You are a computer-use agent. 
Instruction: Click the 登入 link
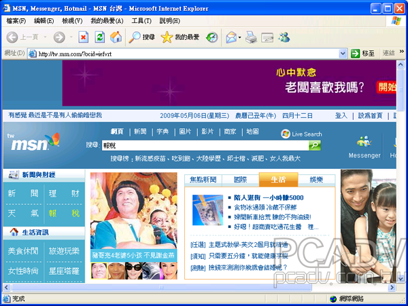pos(341,116)
